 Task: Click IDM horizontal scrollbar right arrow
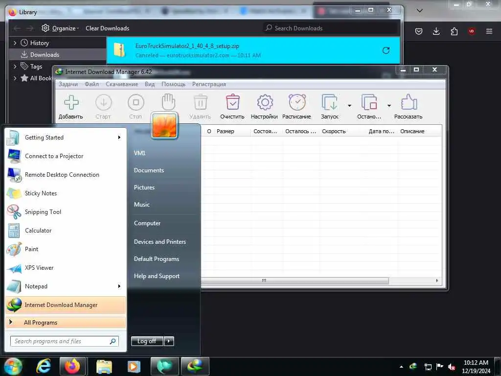click(x=437, y=281)
